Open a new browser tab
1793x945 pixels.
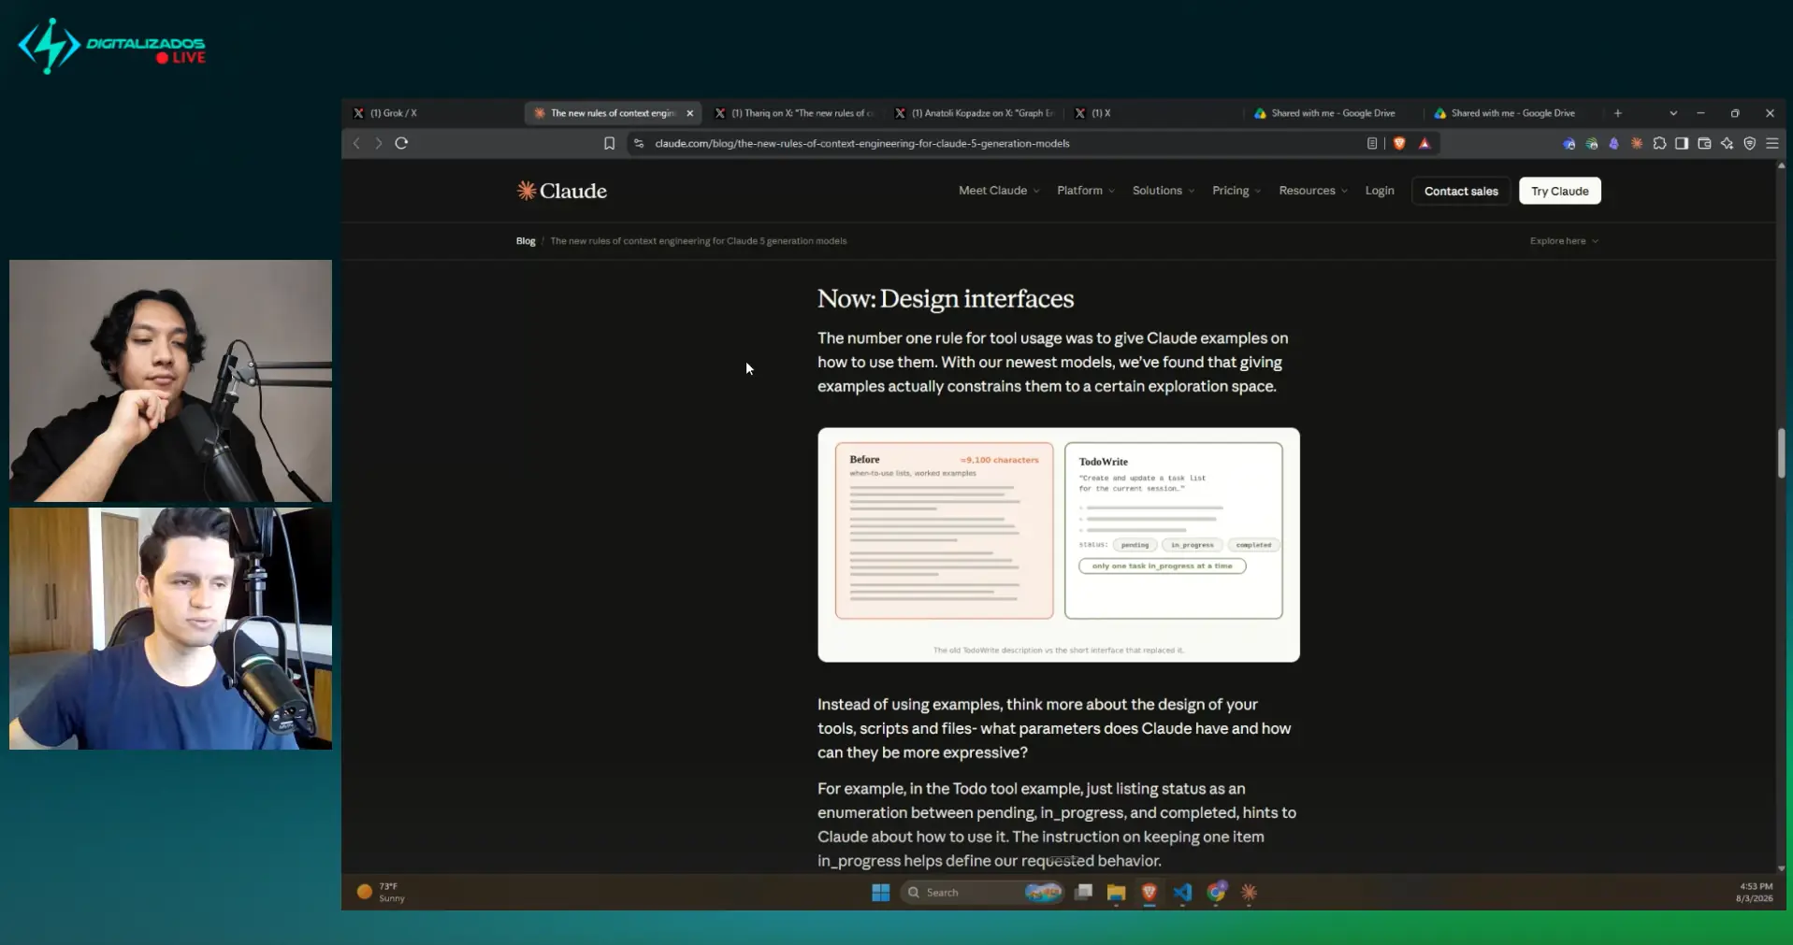[1618, 113]
